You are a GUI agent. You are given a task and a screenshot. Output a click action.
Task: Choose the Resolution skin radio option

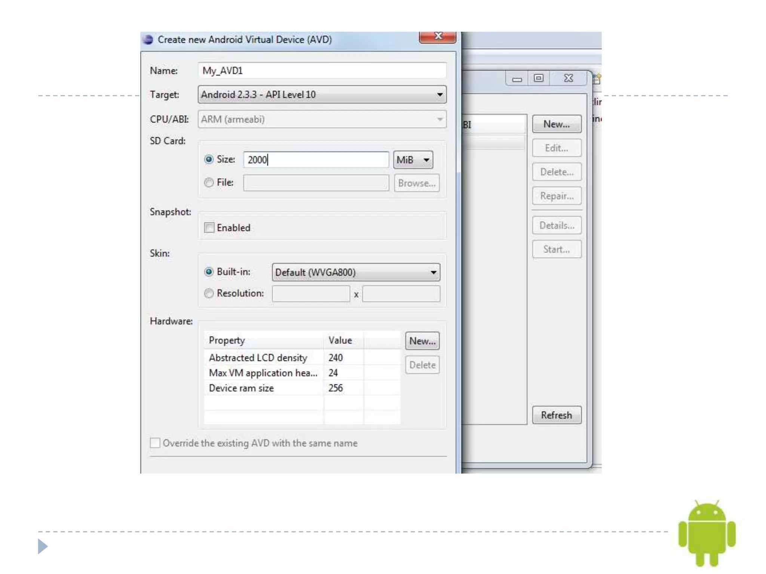[209, 293]
